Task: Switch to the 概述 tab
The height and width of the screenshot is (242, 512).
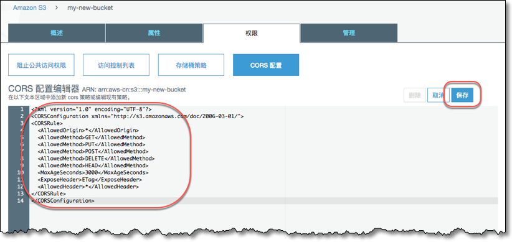Action: pos(57,33)
